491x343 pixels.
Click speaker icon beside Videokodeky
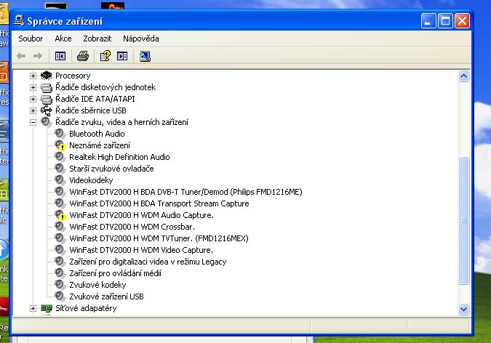pyautogui.click(x=60, y=179)
